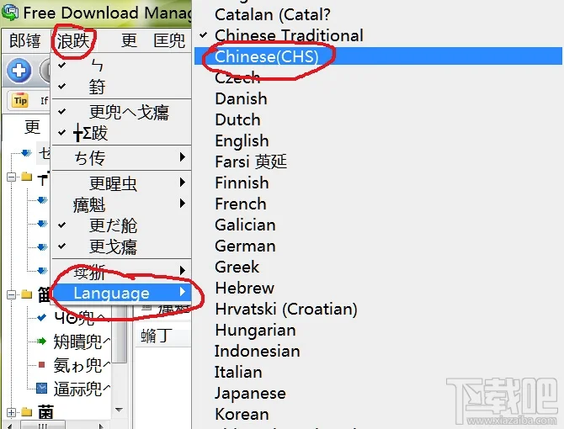Open the '郎镭' menu
Image resolution: width=564 pixels, height=429 pixels.
coord(24,40)
